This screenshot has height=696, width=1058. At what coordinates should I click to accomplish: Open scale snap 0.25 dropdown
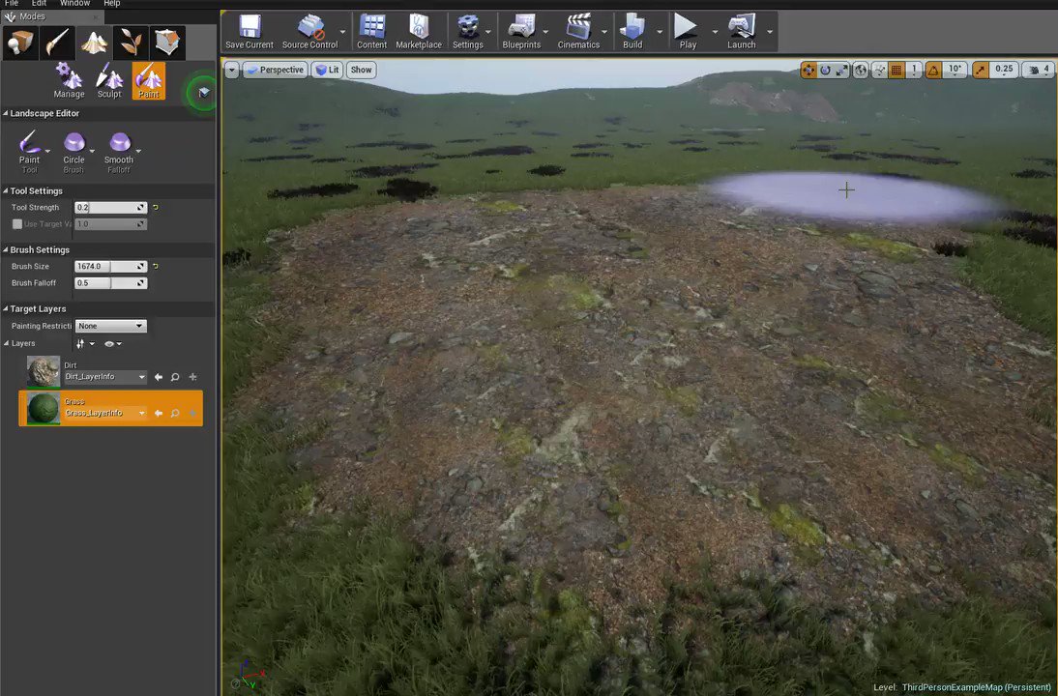pos(1004,70)
